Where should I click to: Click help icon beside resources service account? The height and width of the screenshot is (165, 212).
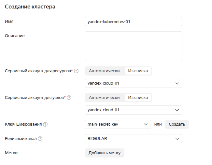coord(76,71)
